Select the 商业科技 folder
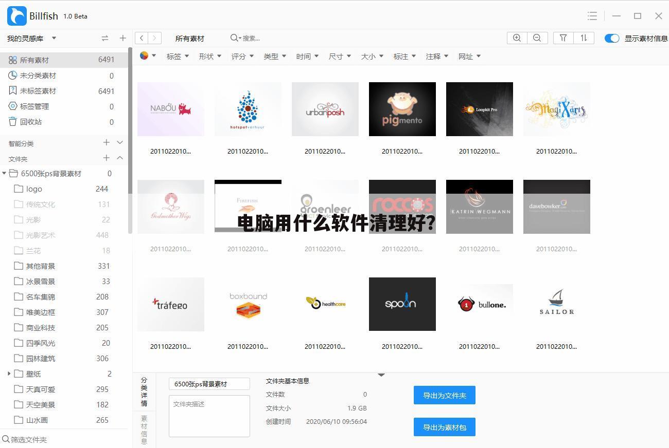669x448 pixels. [64, 327]
